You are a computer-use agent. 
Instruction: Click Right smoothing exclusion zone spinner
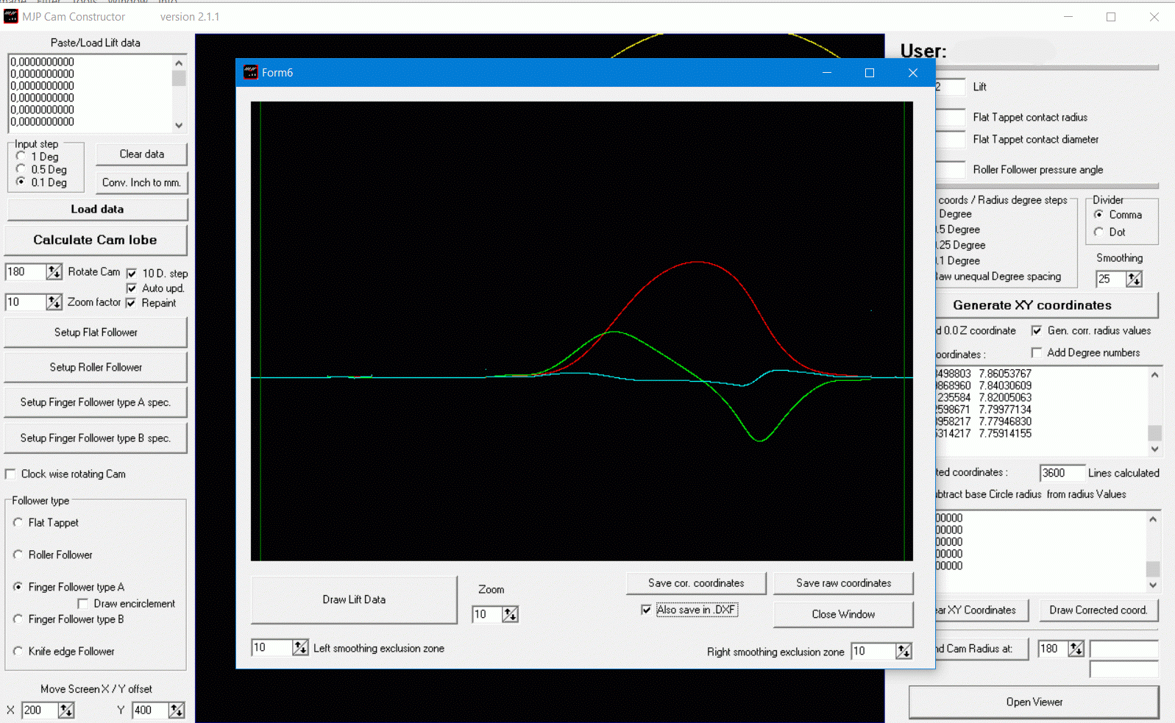point(904,652)
